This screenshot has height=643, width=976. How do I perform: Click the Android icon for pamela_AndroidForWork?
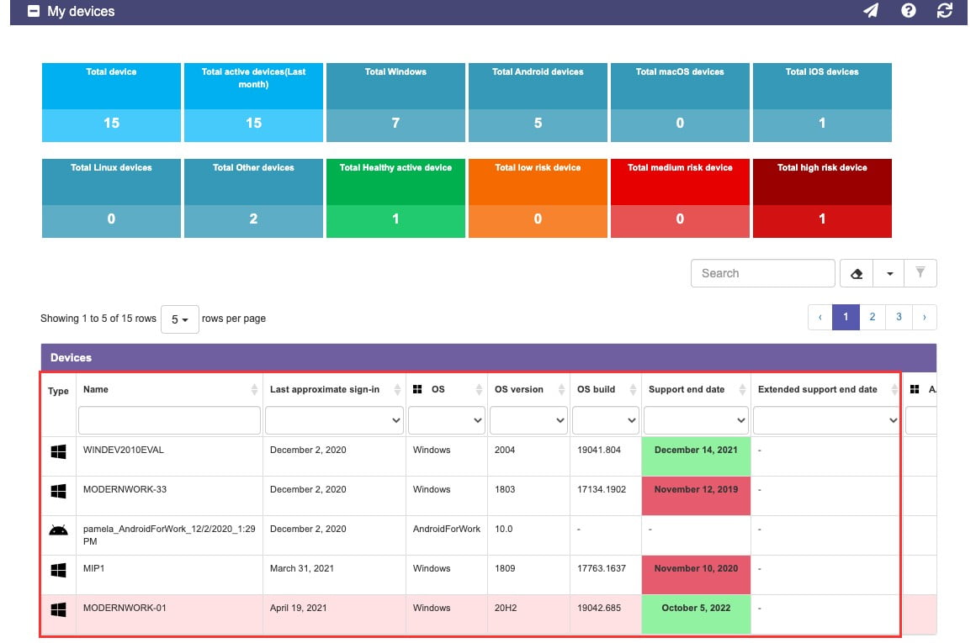point(59,530)
